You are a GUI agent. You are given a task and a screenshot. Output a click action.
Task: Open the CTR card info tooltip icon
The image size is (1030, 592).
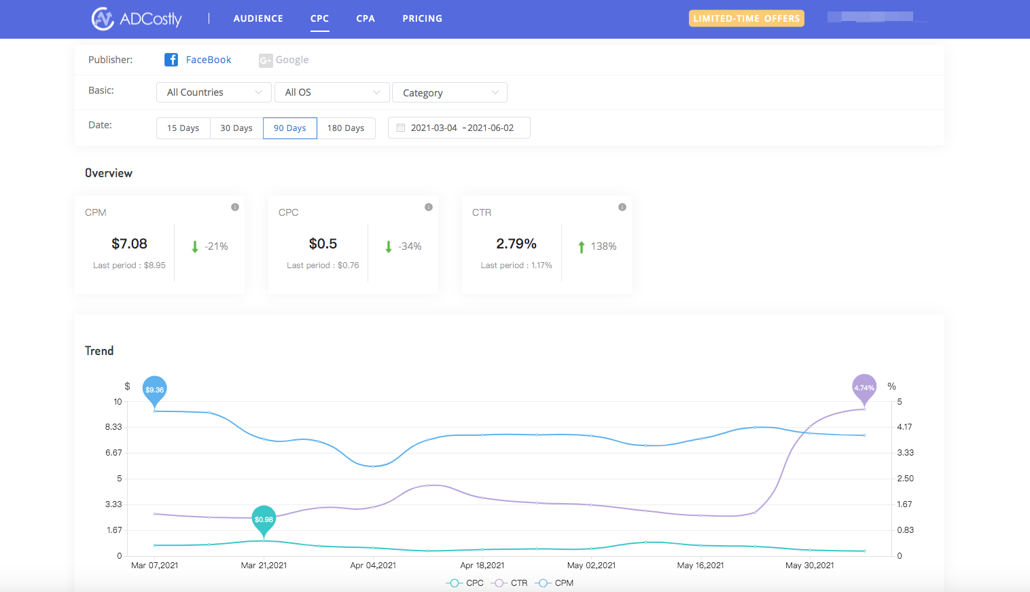622,207
